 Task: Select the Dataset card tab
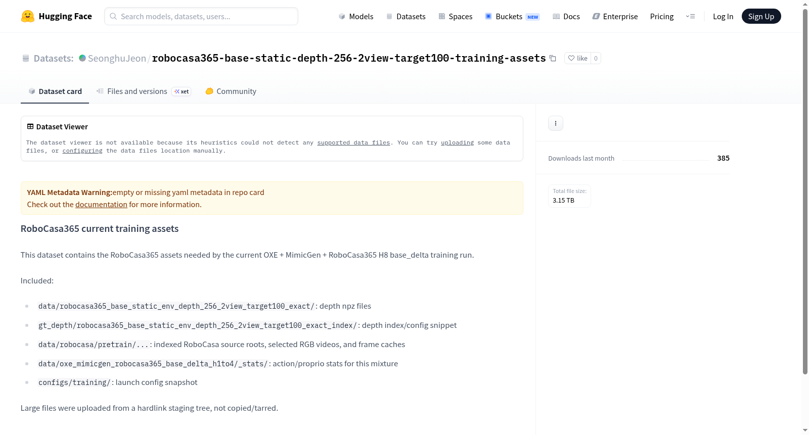[55, 91]
